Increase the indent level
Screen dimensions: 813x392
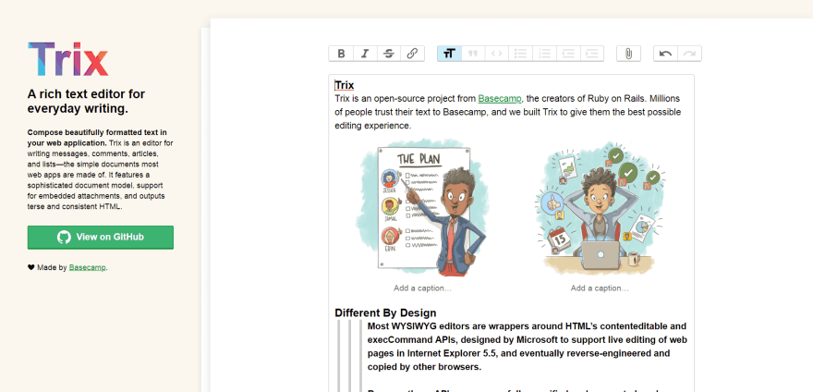point(591,54)
